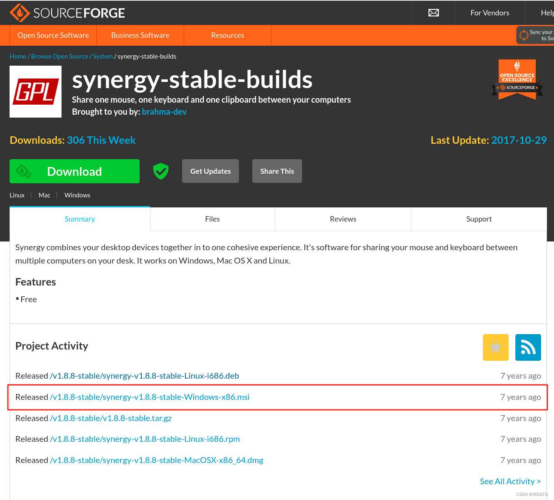Open the Linux-i686.deb release link

(144, 376)
